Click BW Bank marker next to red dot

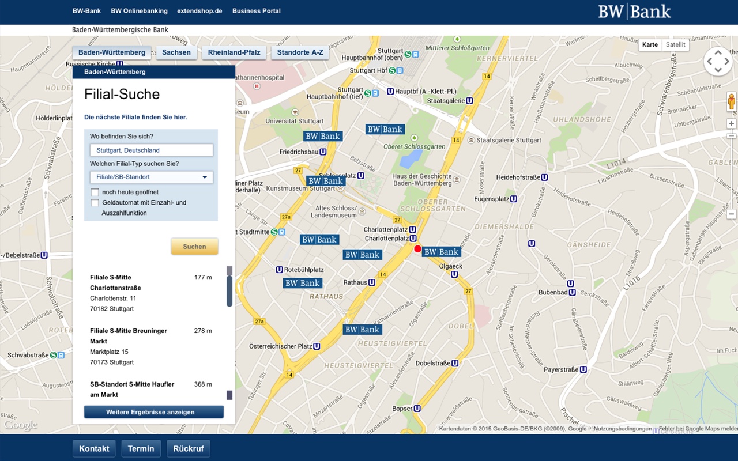(441, 252)
